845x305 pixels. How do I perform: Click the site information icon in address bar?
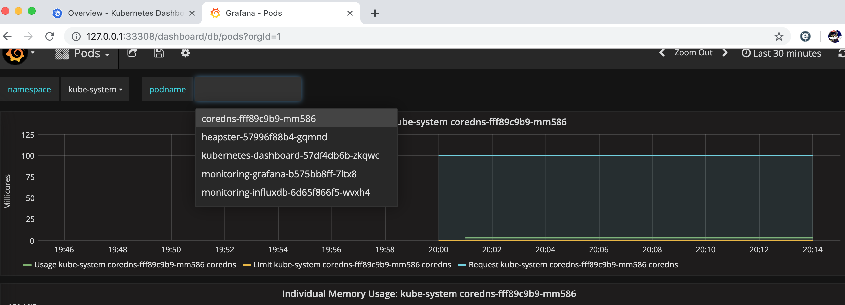click(x=76, y=36)
